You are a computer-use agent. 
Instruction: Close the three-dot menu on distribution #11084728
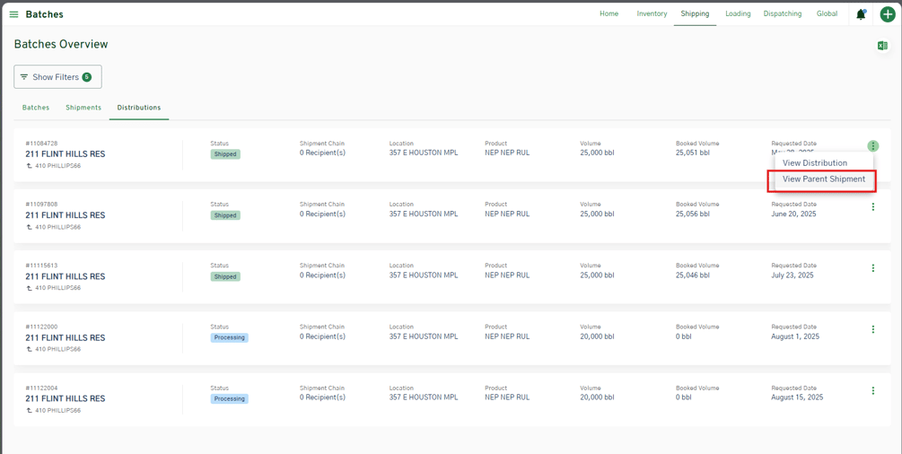[x=872, y=146]
